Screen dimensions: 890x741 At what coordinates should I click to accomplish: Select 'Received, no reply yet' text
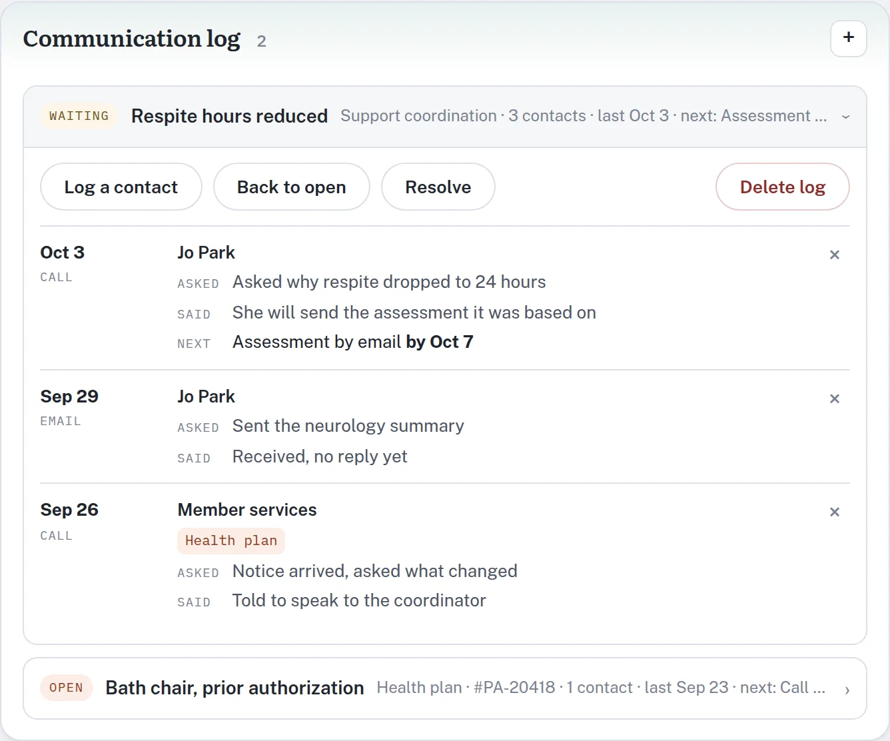point(320,456)
